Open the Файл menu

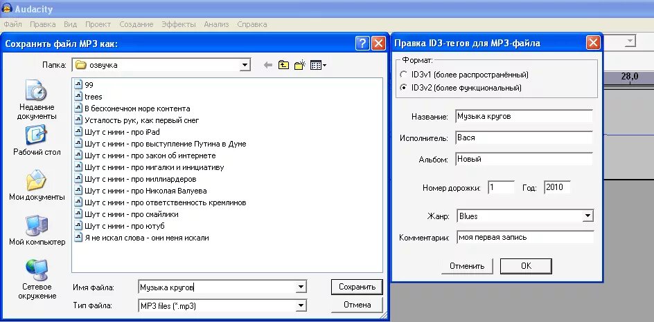click(x=12, y=24)
